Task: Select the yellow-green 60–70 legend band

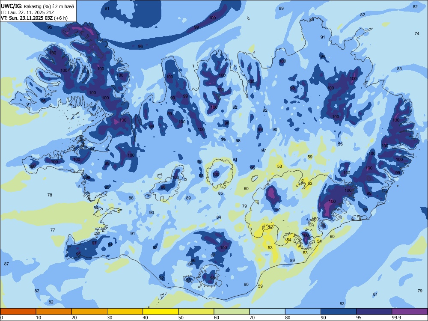Action: pos(232,312)
